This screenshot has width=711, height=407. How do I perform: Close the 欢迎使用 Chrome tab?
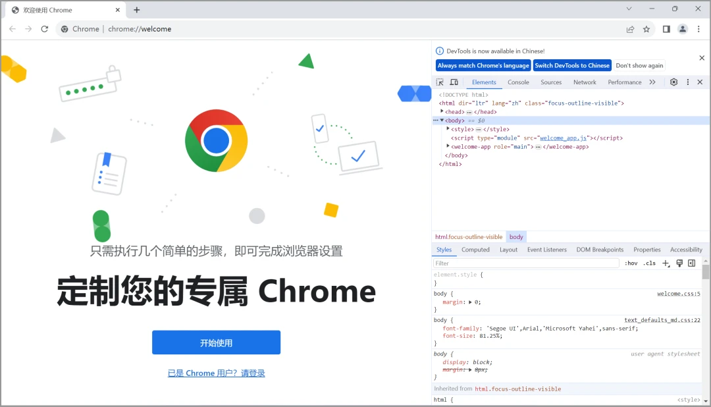(x=117, y=9)
